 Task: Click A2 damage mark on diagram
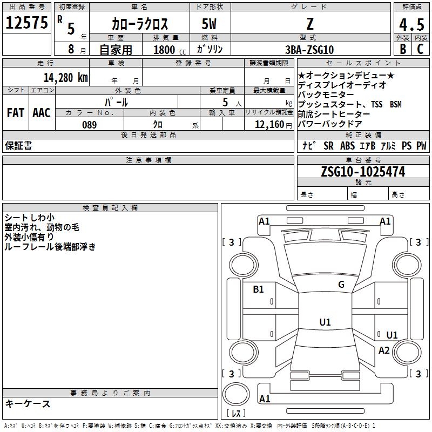point(384,350)
